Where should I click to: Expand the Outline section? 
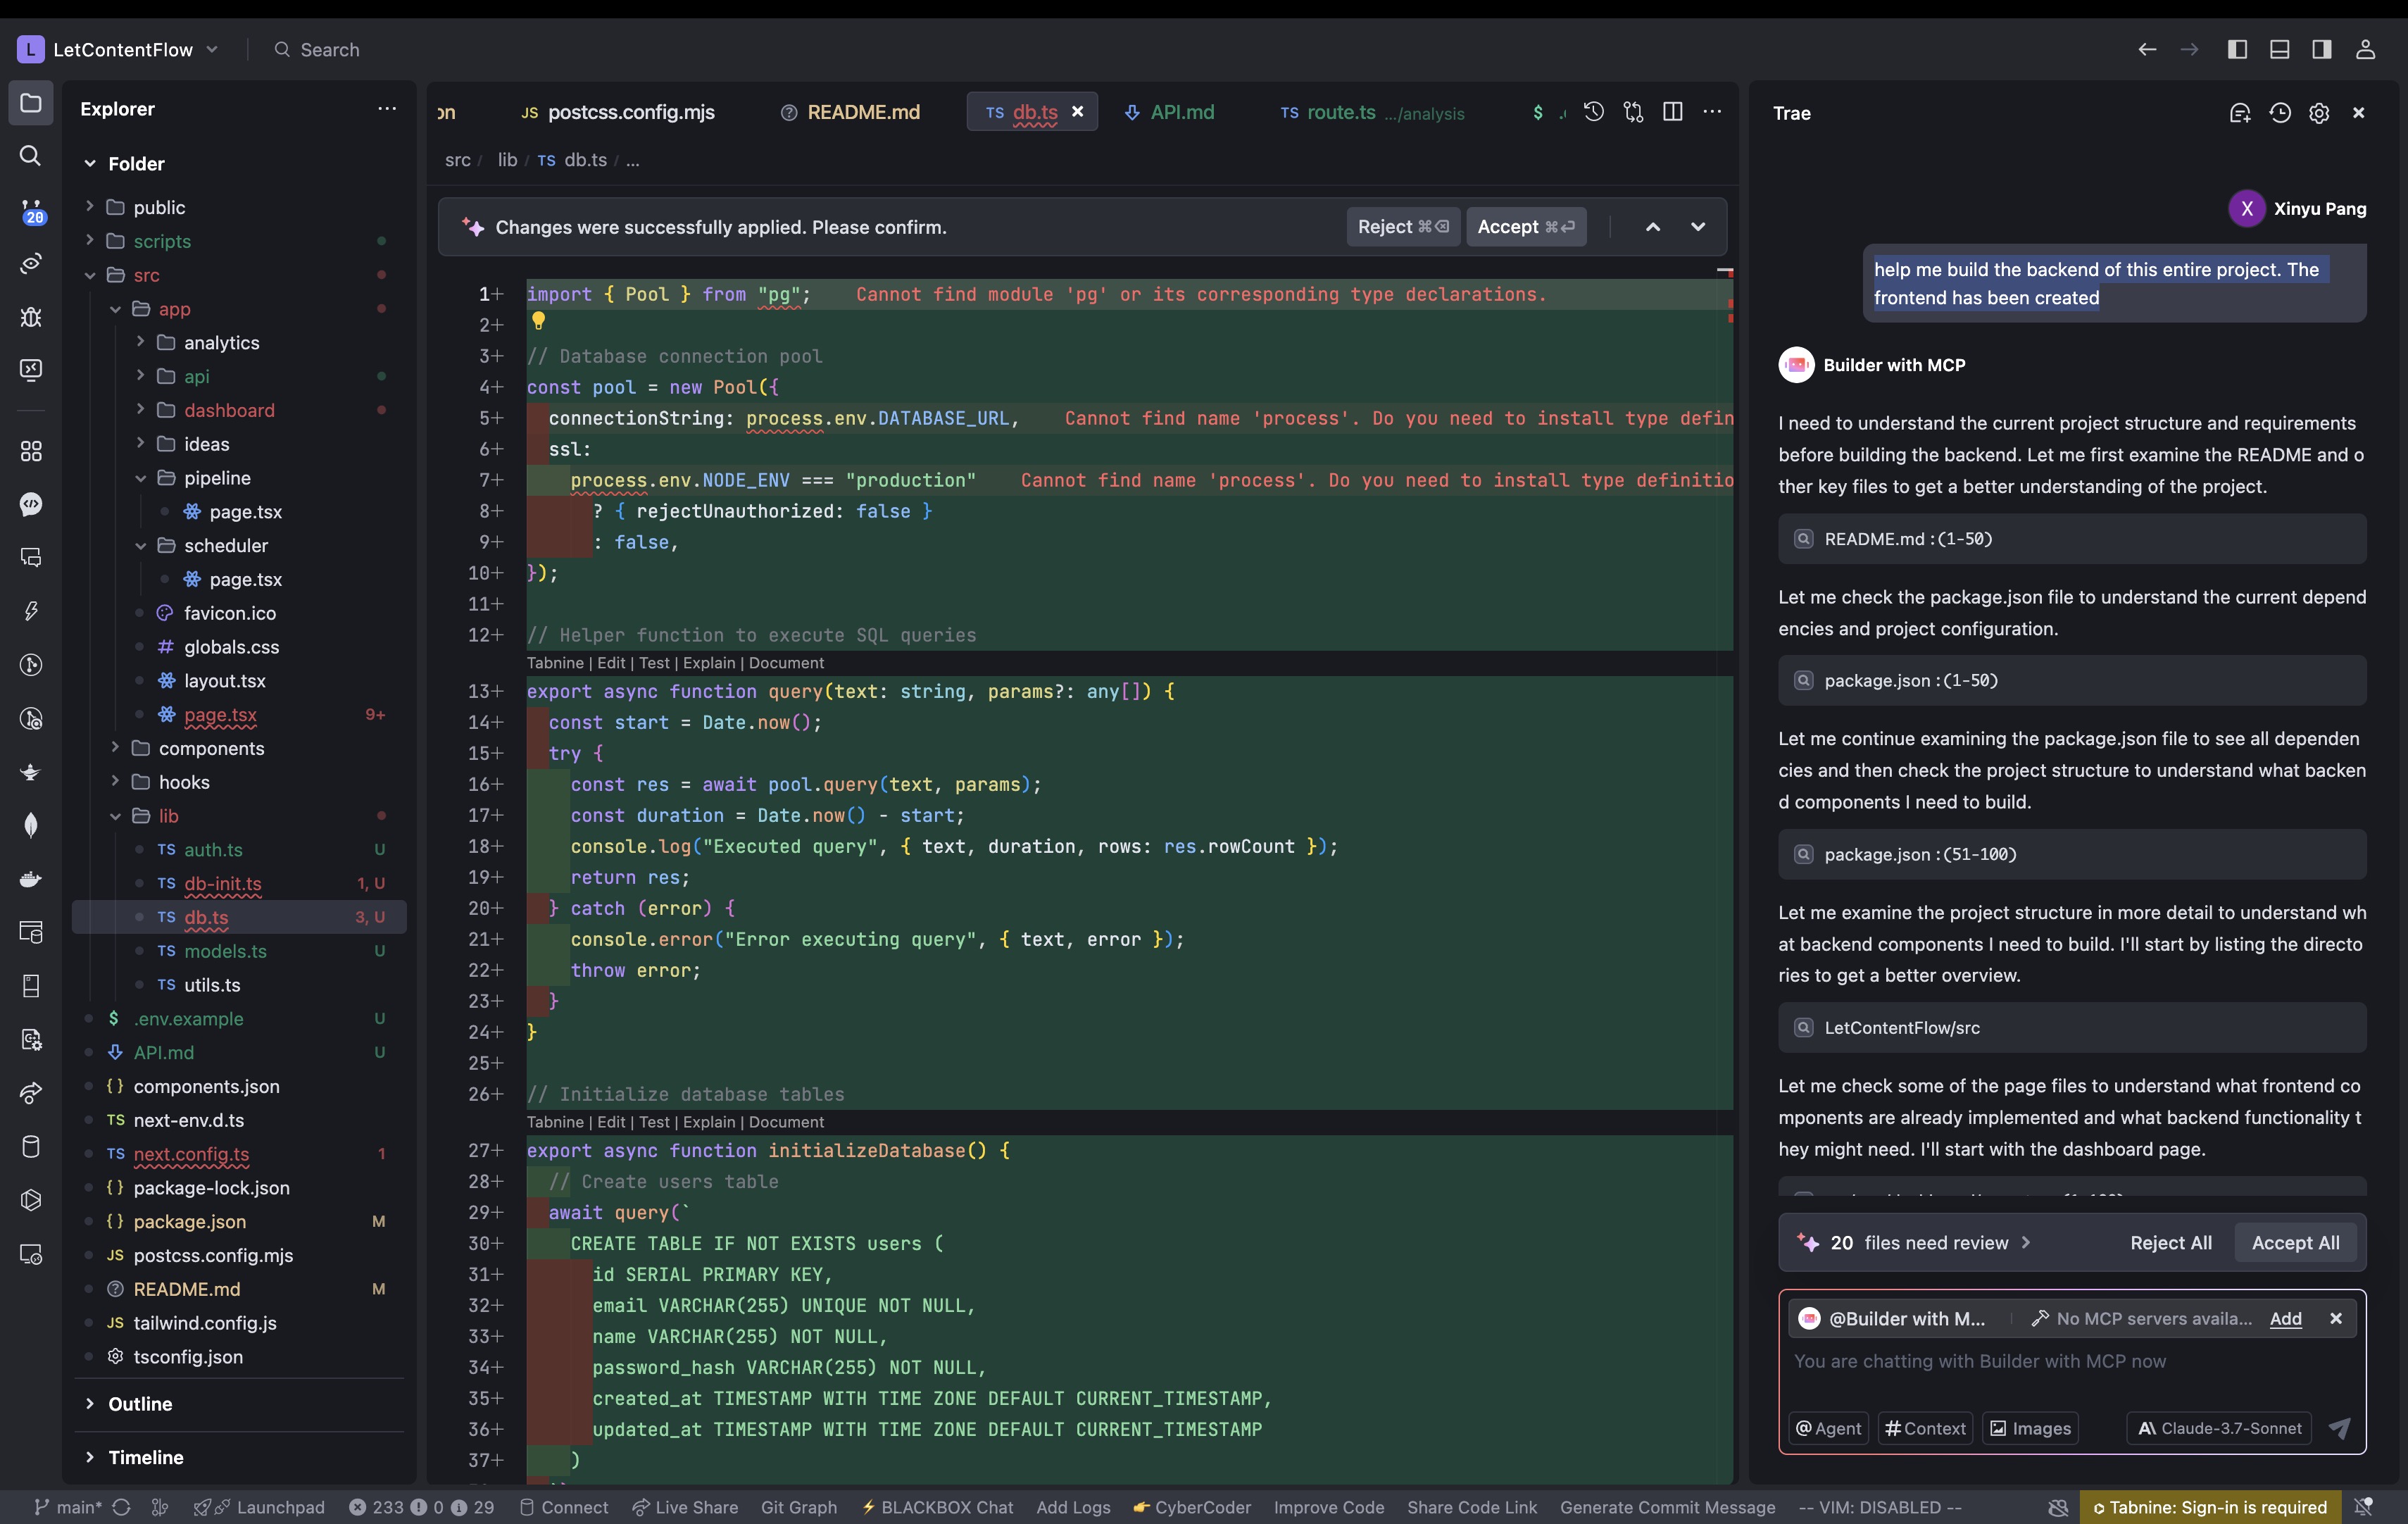[x=140, y=1404]
